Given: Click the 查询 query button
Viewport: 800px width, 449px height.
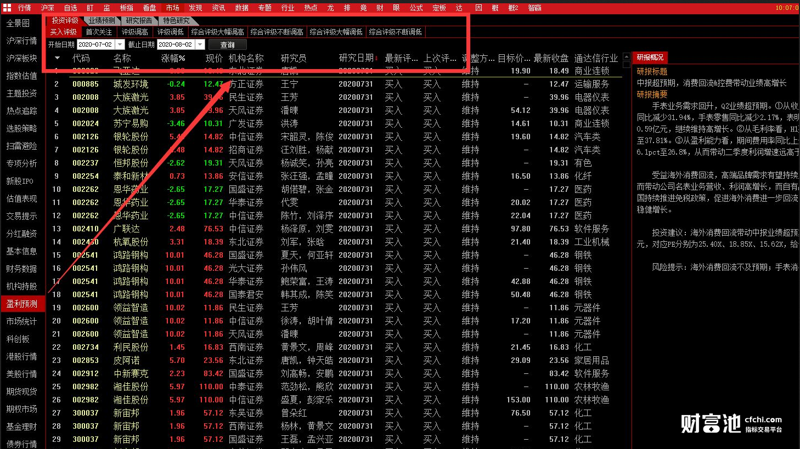Looking at the screenshot, I should point(227,45).
